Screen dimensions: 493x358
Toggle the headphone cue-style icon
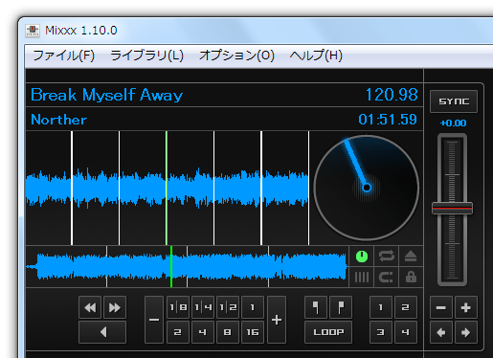point(387,277)
